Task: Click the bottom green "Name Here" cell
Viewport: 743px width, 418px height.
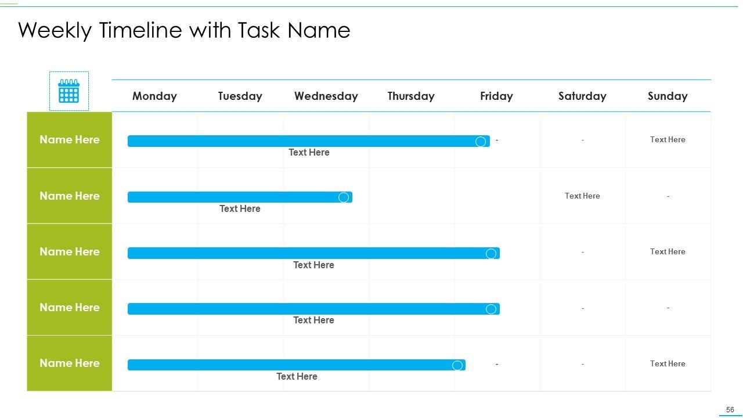Action: (69, 363)
